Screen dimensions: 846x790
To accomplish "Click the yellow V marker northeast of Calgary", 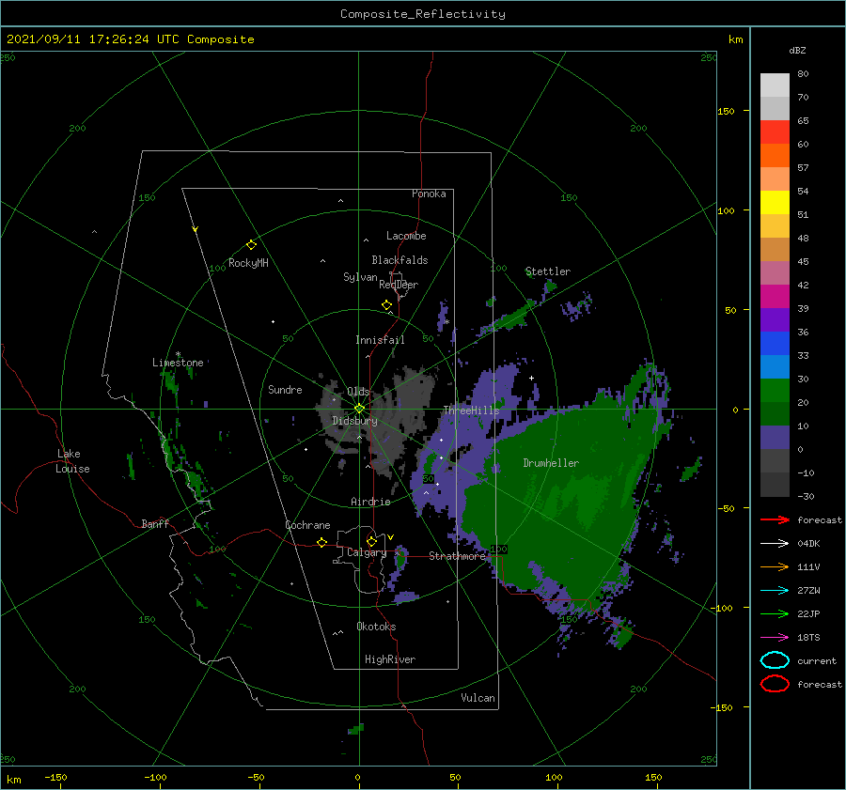I will (x=391, y=537).
